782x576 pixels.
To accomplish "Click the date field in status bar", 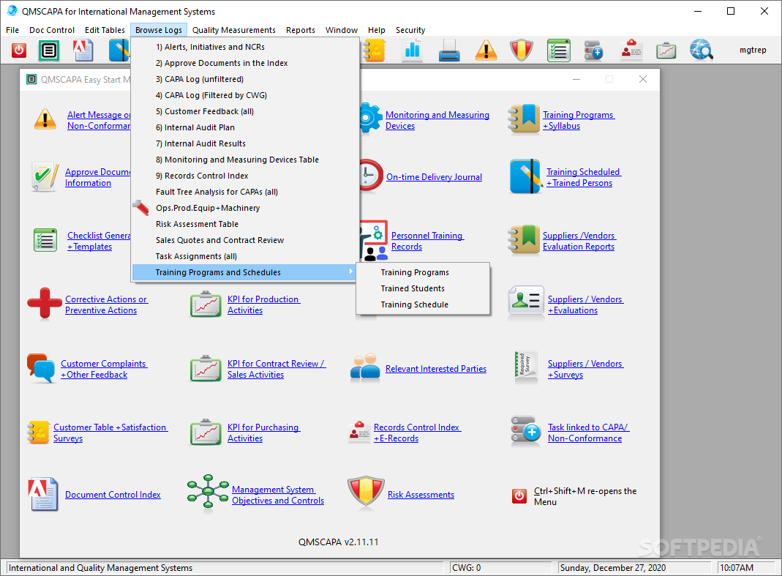I will (x=634, y=567).
